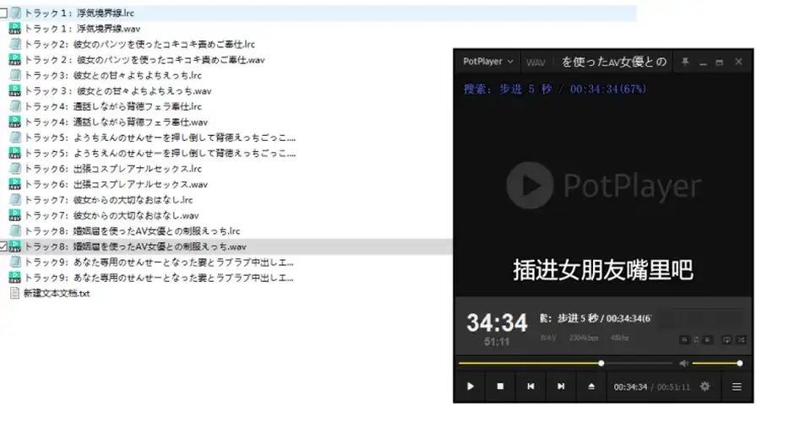Stop playback in PotPlayer
Image resolution: width=811 pixels, height=444 pixels.
tap(500, 387)
